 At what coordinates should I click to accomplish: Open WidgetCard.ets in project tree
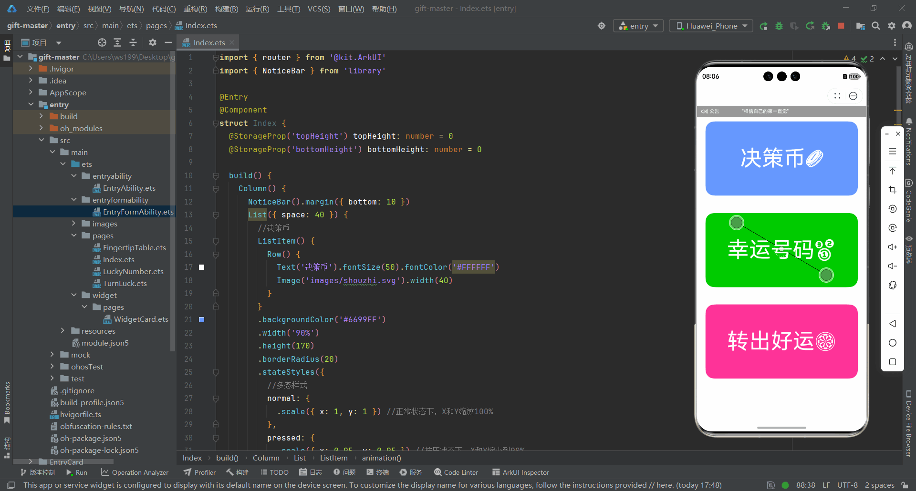(x=141, y=319)
